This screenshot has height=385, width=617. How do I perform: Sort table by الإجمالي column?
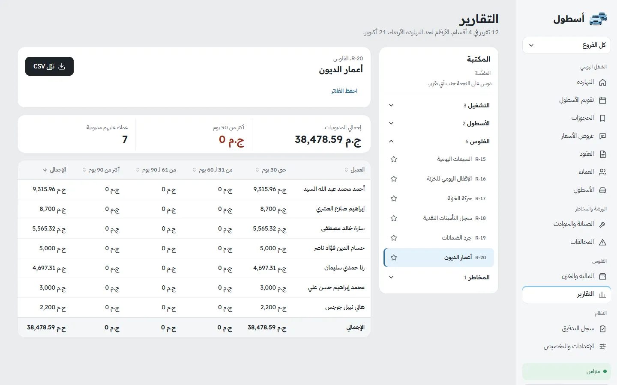(x=54, y=170)
